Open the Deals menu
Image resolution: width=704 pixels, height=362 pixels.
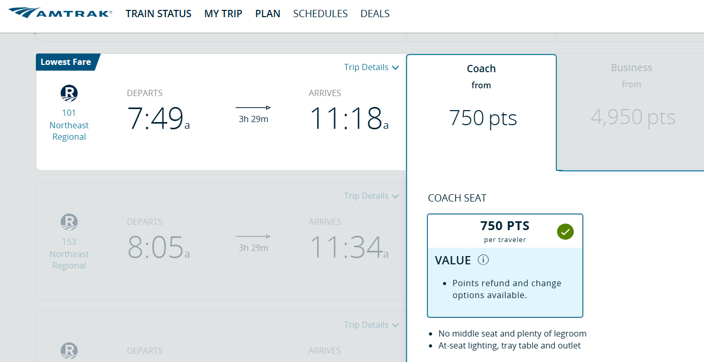tap(375, 14)
